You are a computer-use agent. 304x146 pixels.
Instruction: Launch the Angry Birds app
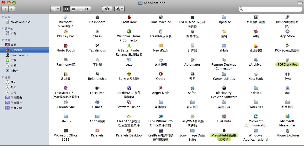coord(161,88)
